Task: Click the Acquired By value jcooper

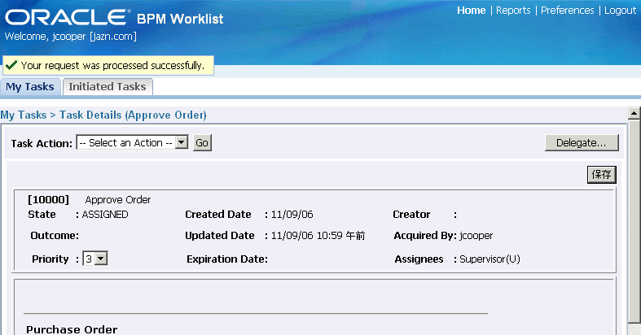Action: click(476, 236)
